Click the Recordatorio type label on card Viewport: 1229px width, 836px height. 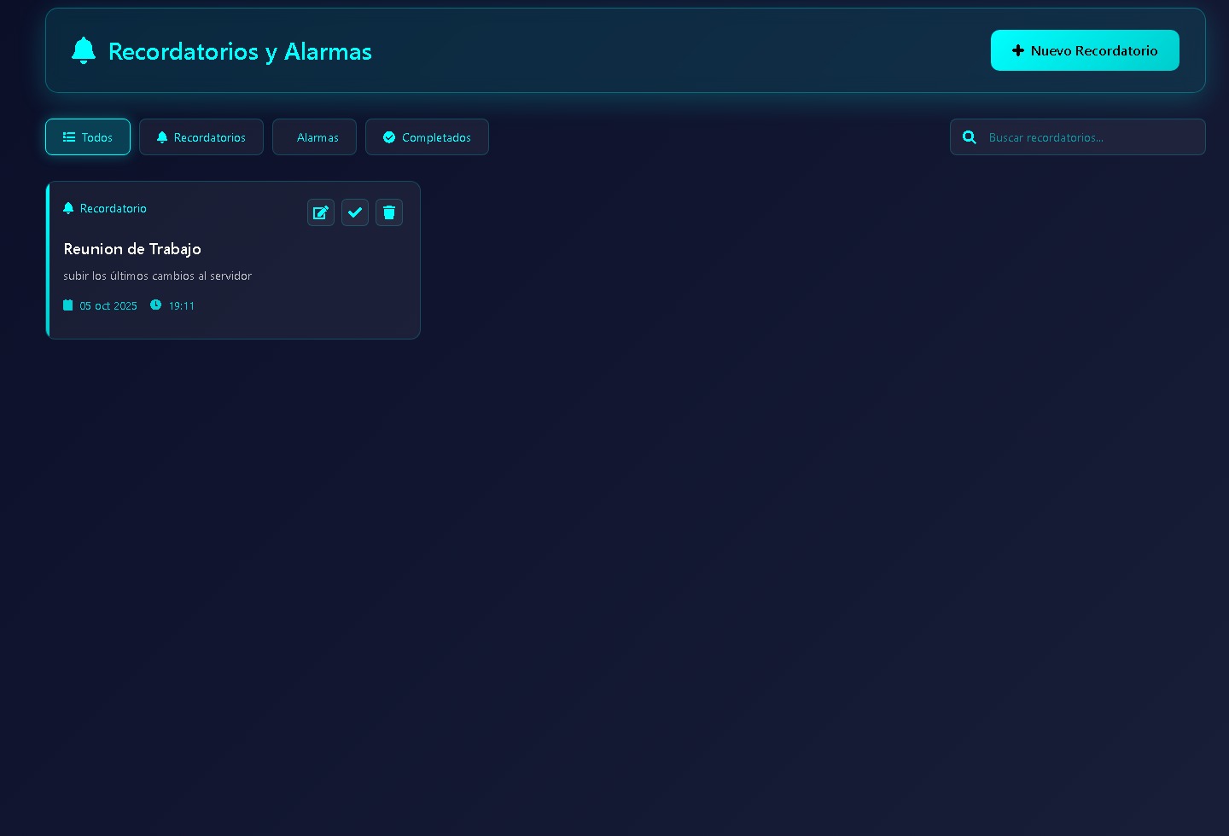tap(114, 208)
